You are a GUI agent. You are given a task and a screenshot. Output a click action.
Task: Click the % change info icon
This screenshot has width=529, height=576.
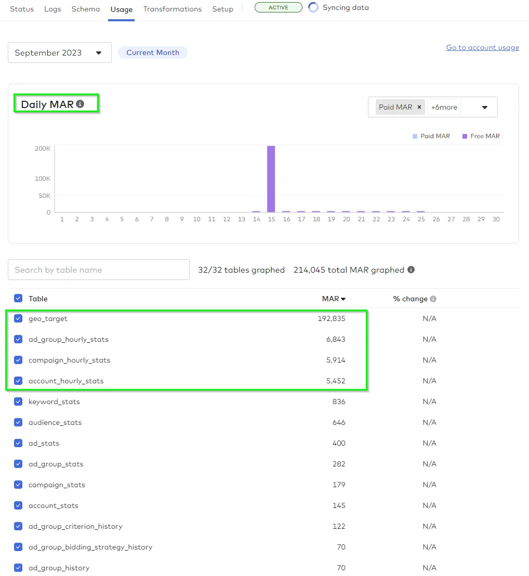433,299
